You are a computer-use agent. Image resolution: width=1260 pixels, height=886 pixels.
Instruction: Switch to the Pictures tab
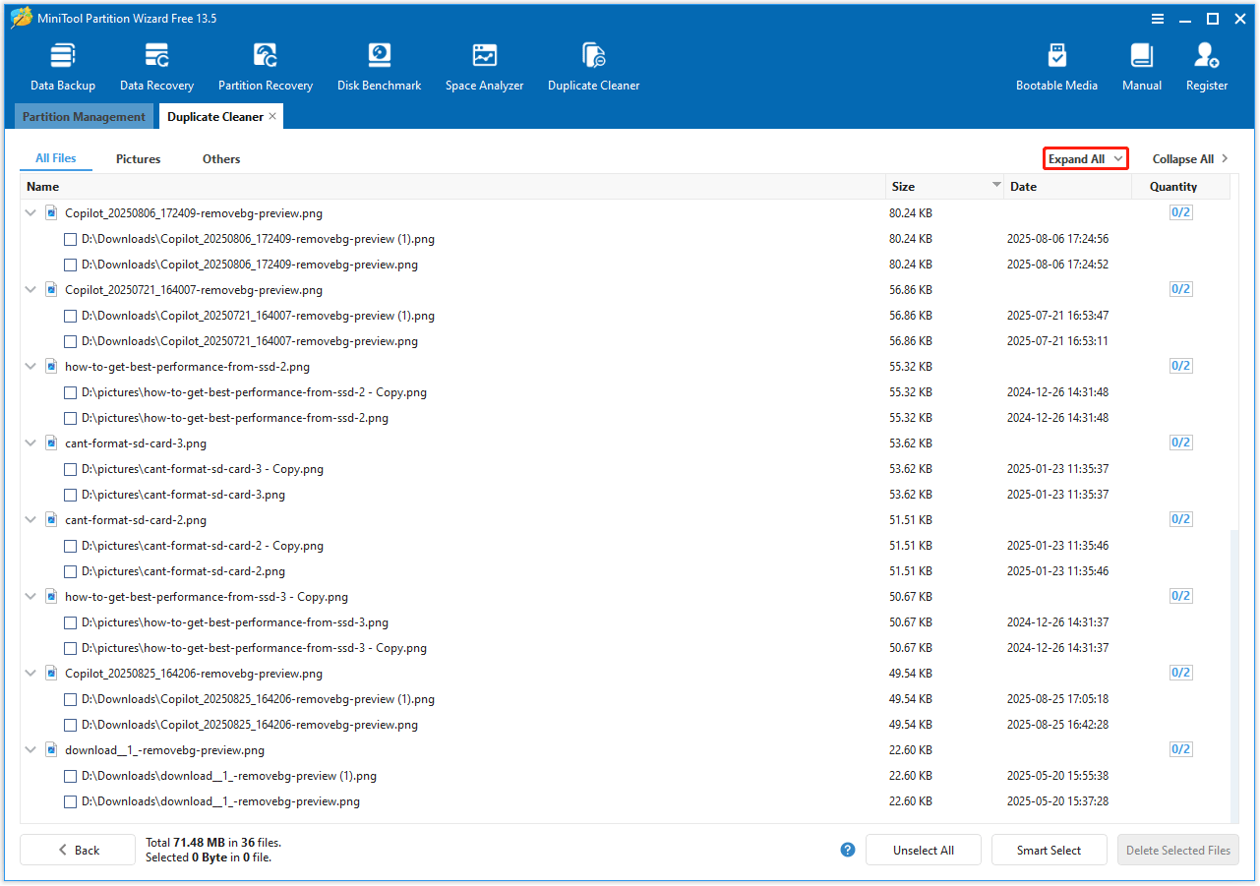pos(138,159)
